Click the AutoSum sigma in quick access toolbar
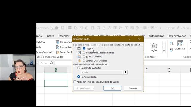The image size is (191, 107). [127, 28]
